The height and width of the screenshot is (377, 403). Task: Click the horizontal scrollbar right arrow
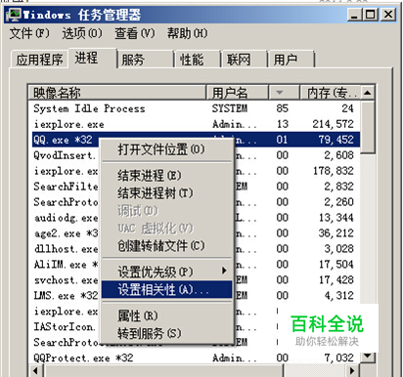(352, 370)
